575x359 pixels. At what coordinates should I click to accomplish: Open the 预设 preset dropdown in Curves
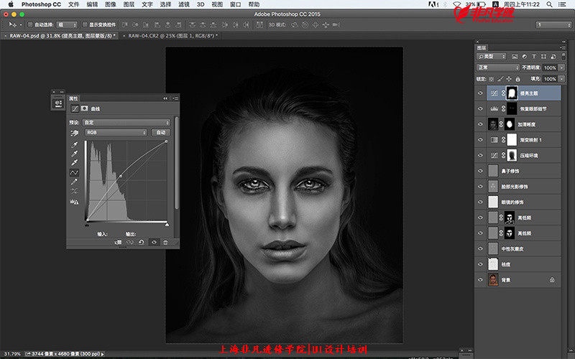[x=126, y=122]
